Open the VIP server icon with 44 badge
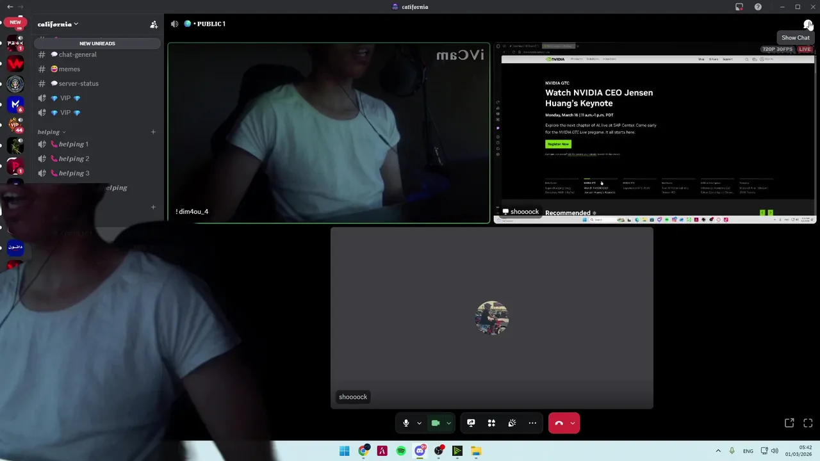820x461 pixels. click(x=15, y=124)
